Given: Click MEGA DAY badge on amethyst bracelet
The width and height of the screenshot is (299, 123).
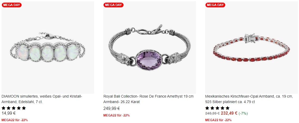Looking at the screenshot, I should click(x=114, y=5).
